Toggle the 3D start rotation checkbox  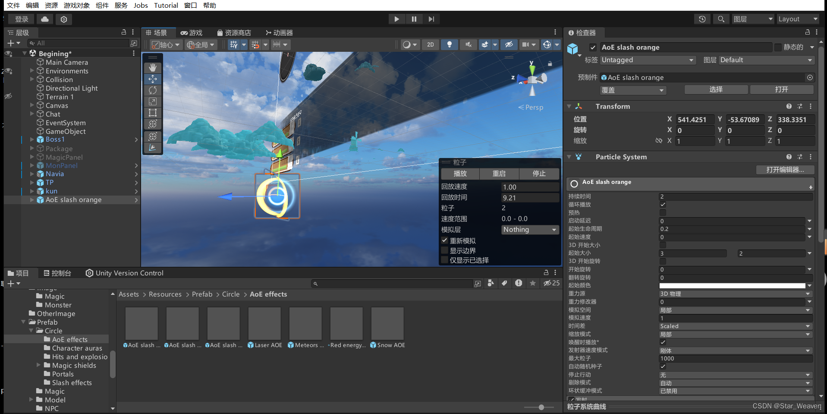pyautogui.click(x=663, y=261)
